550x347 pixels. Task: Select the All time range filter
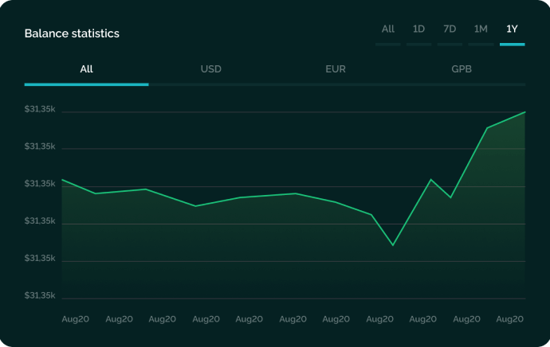[387, 29]
